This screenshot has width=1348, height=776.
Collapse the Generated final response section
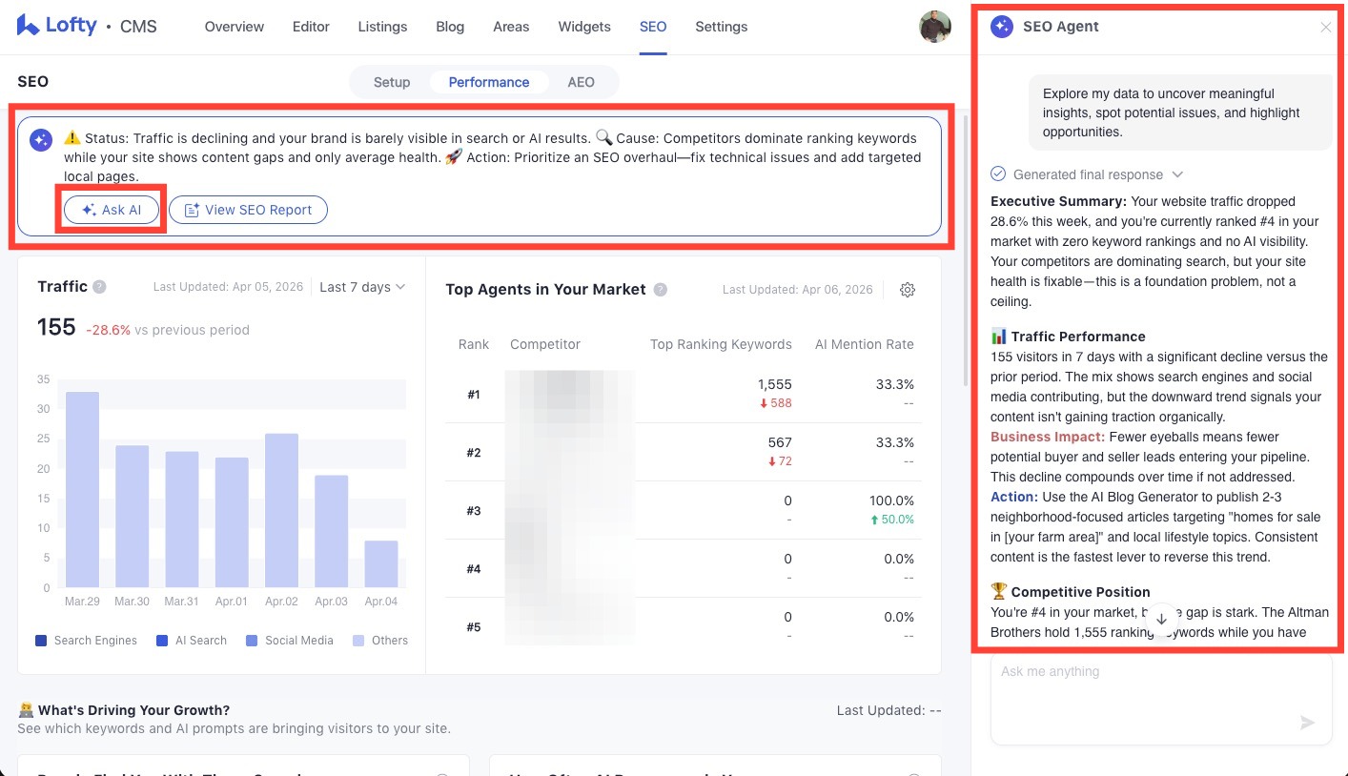tap(1176, 174)
